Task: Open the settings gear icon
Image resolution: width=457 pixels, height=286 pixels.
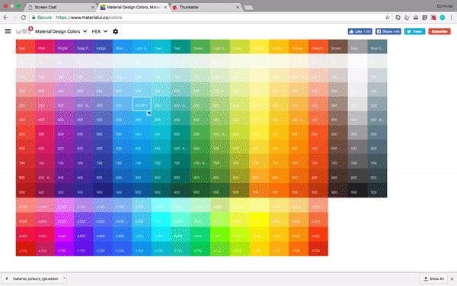Action: click(116, 31)
